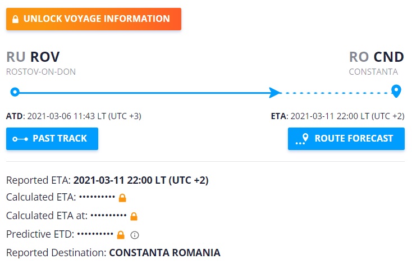Click the arrowhead showing current voyage progress
The width and height of the screenshot is (412, 268).
(274, 92)
